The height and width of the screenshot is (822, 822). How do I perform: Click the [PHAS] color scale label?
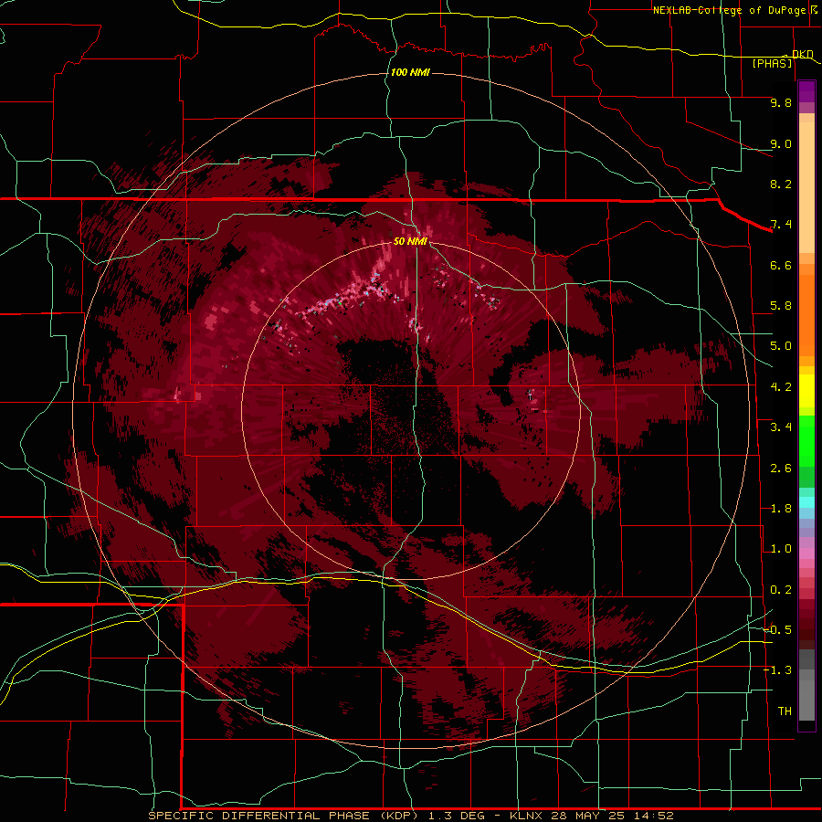[x=772, y=63]
